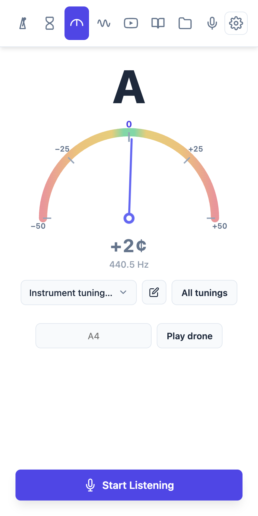
Task: Open the hourglass timer tool
Action: (50, 23)
